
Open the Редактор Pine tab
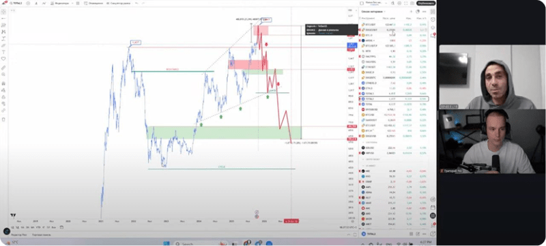tap(19, 235)
